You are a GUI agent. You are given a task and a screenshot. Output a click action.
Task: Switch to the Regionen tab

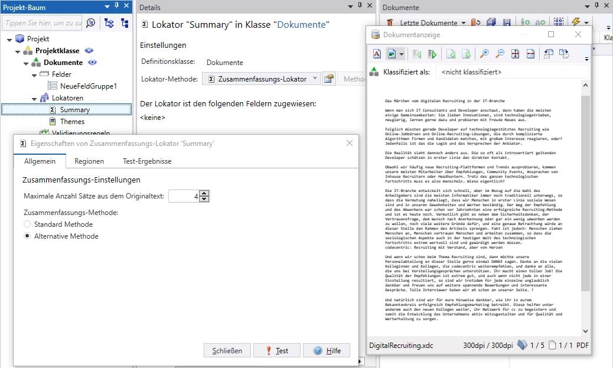89,161
